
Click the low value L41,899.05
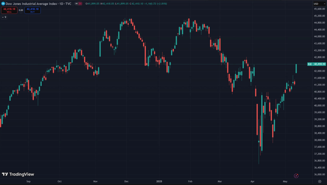tap(122, 4)
